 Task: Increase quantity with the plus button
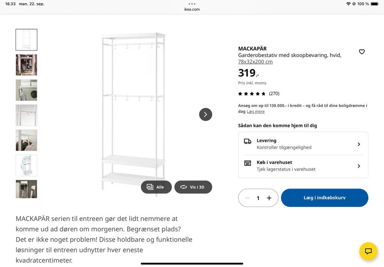click(269, 198)
